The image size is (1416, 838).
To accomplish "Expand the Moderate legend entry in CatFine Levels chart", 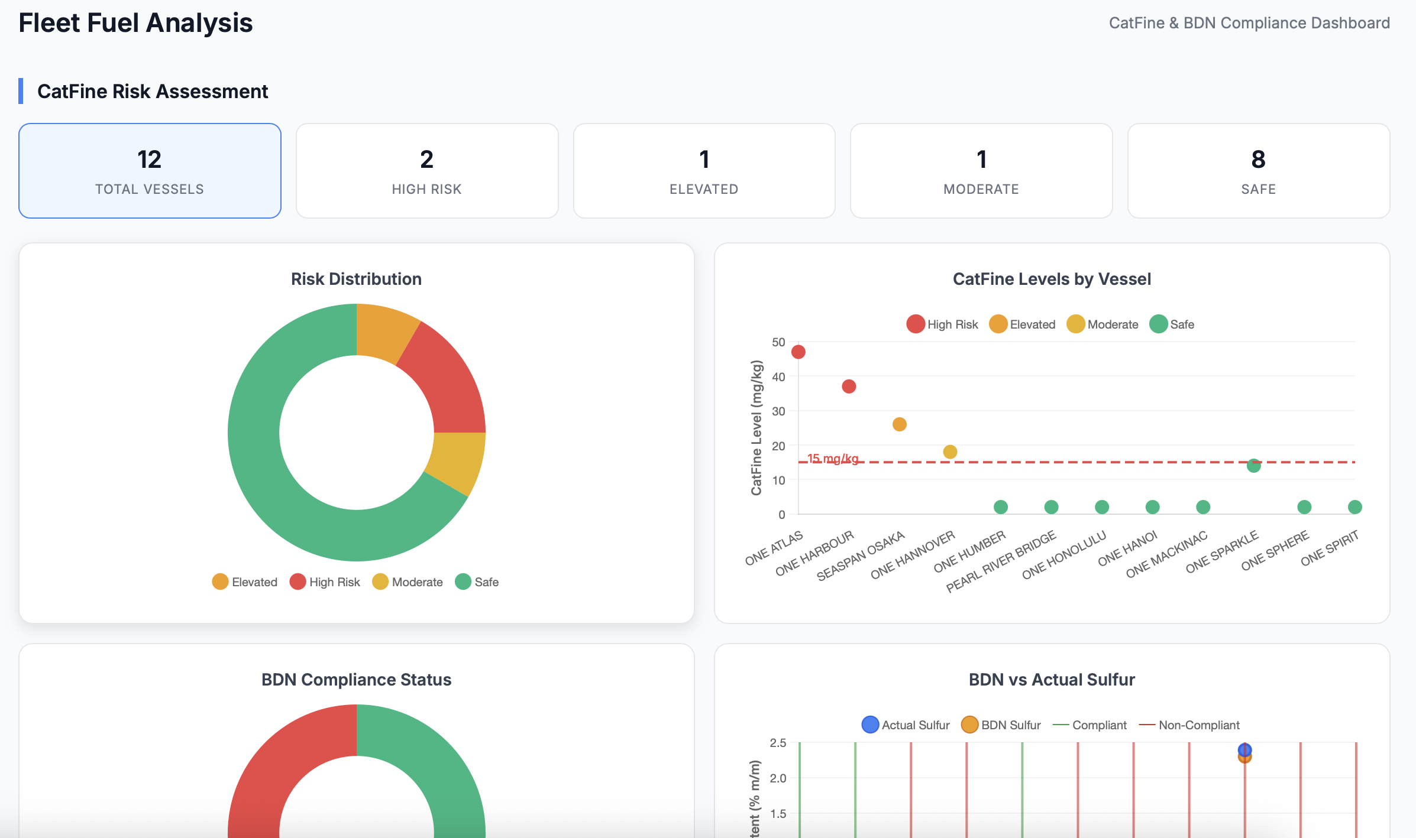I will coord(1075,324).
